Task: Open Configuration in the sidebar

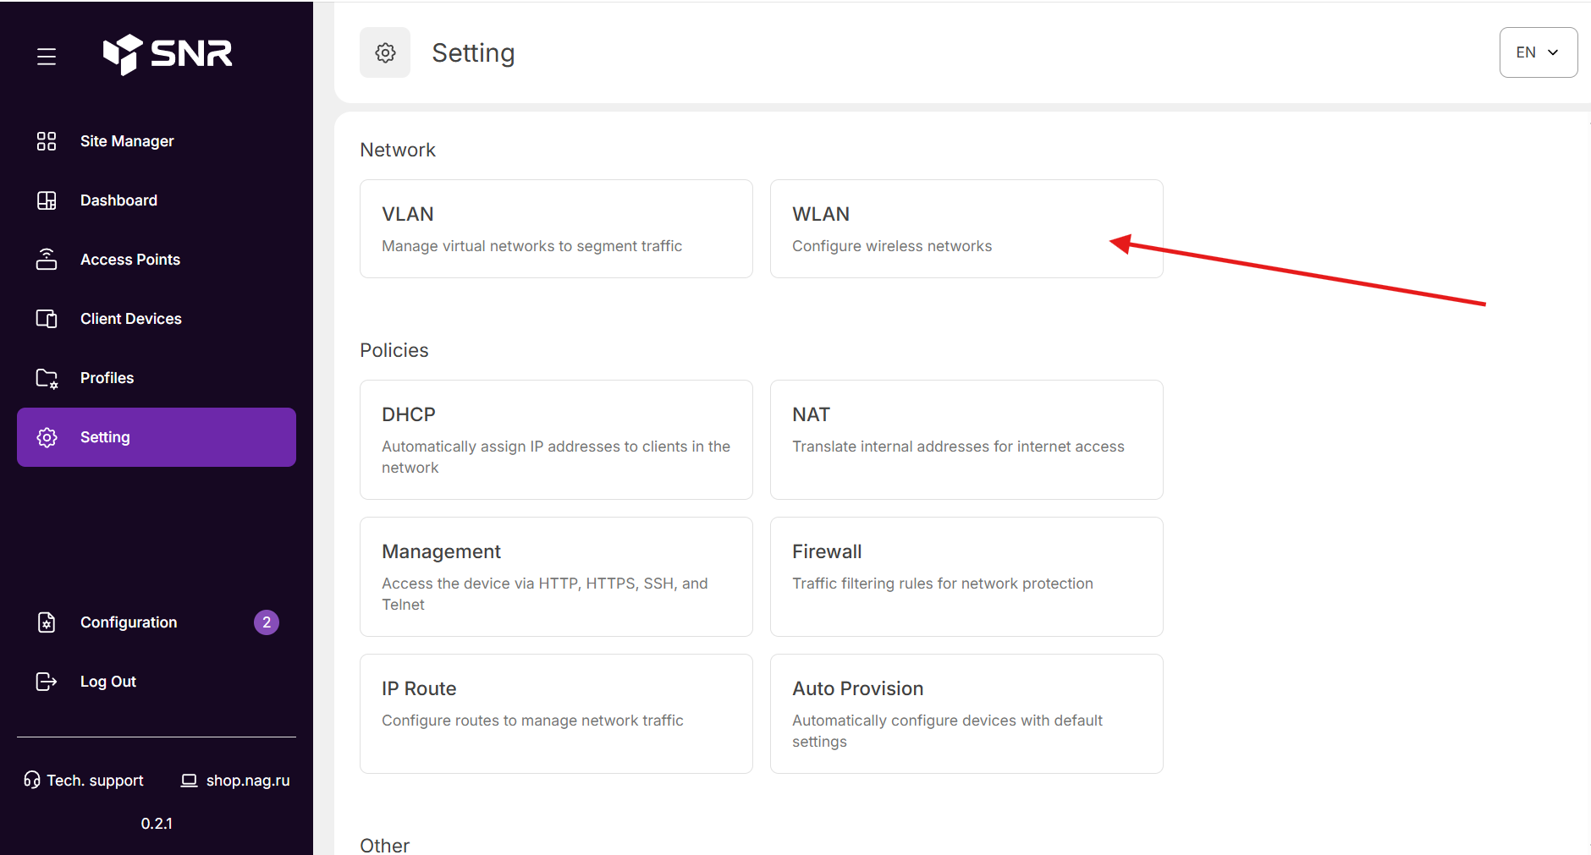Action: tap(157, 622)
